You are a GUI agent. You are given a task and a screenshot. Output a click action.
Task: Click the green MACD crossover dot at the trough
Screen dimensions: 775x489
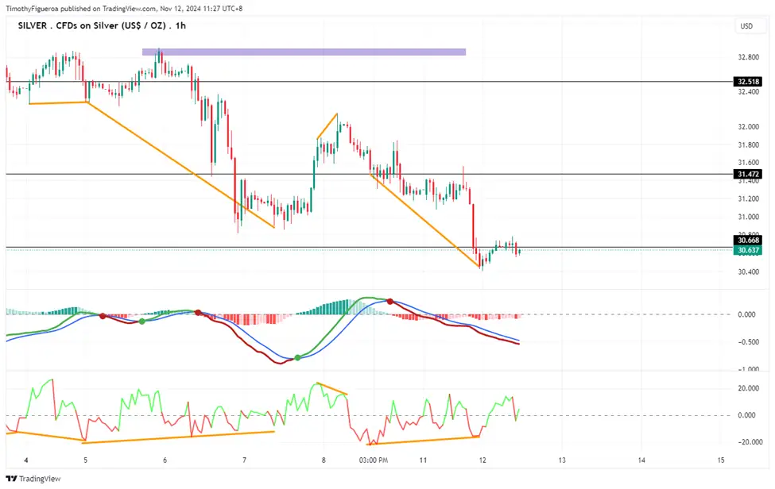pos(297,358)
